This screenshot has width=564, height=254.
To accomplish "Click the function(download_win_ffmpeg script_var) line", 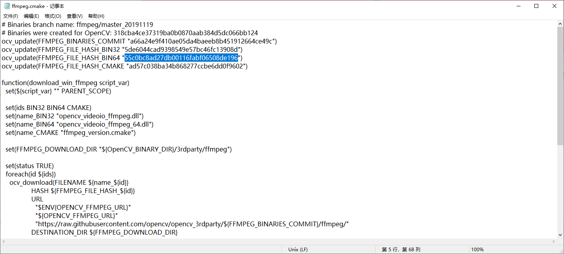I will point(66,83).
